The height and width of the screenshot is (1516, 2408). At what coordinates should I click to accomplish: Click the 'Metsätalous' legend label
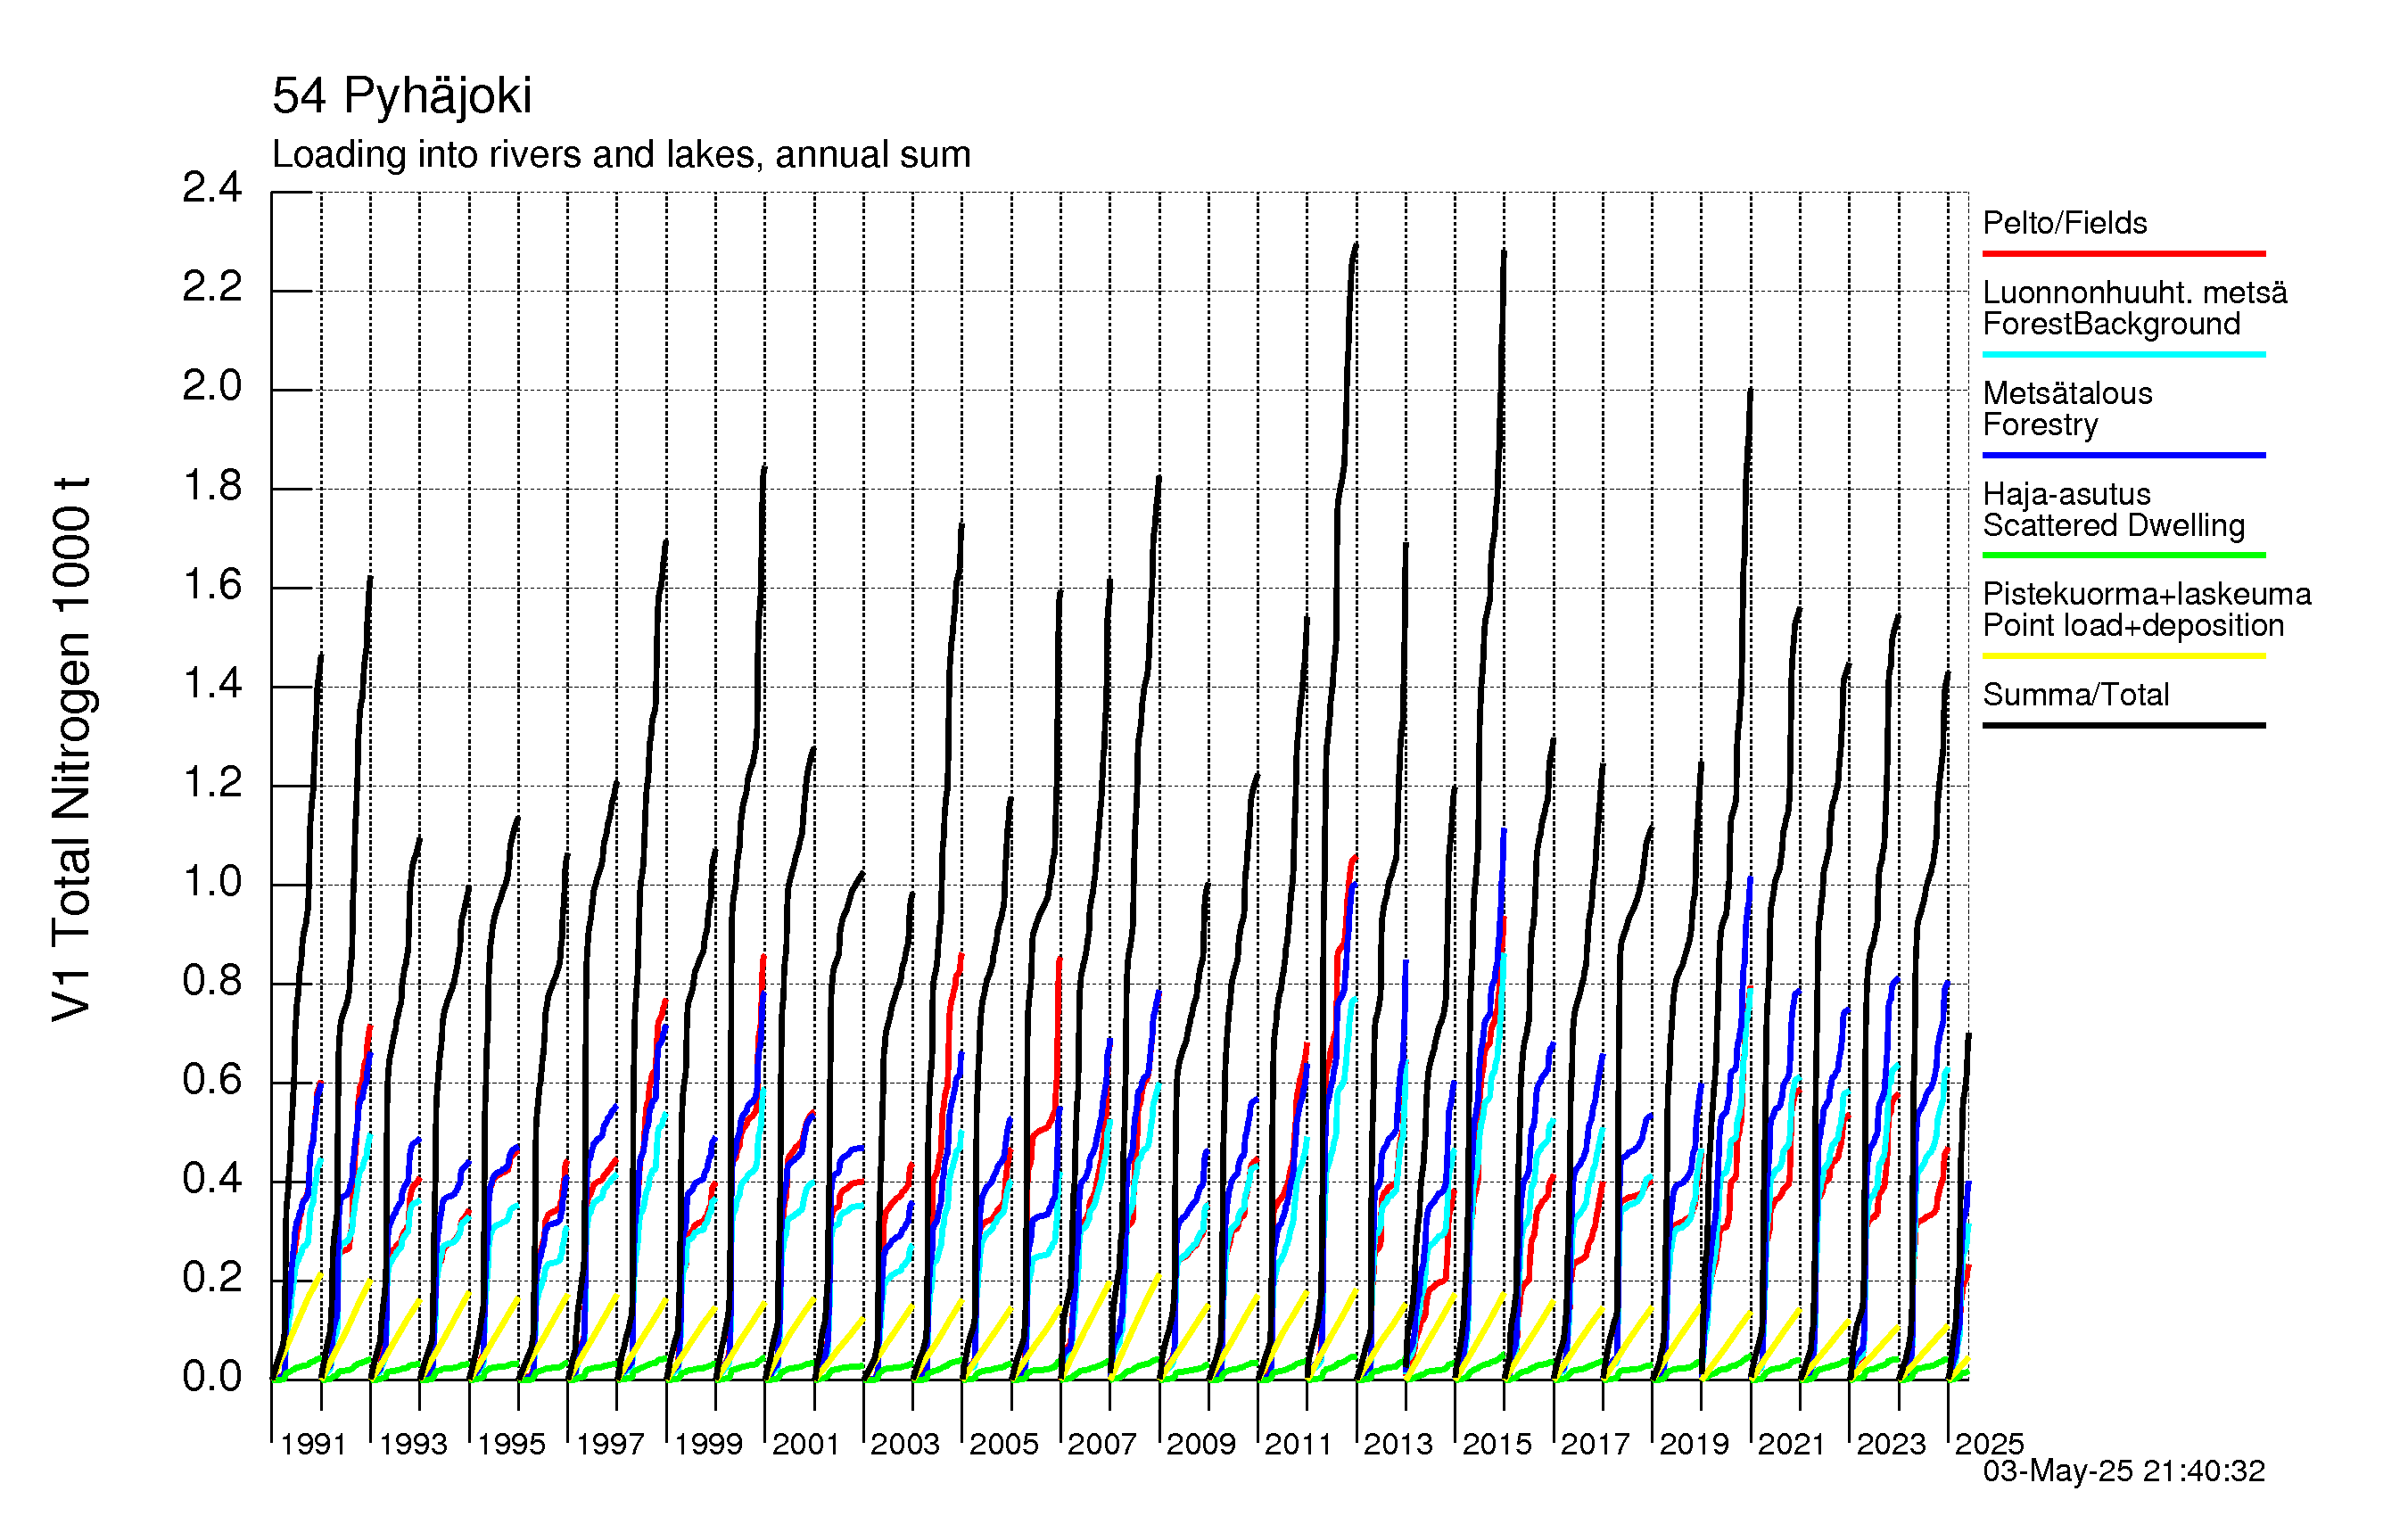(x=2067, y=393)
